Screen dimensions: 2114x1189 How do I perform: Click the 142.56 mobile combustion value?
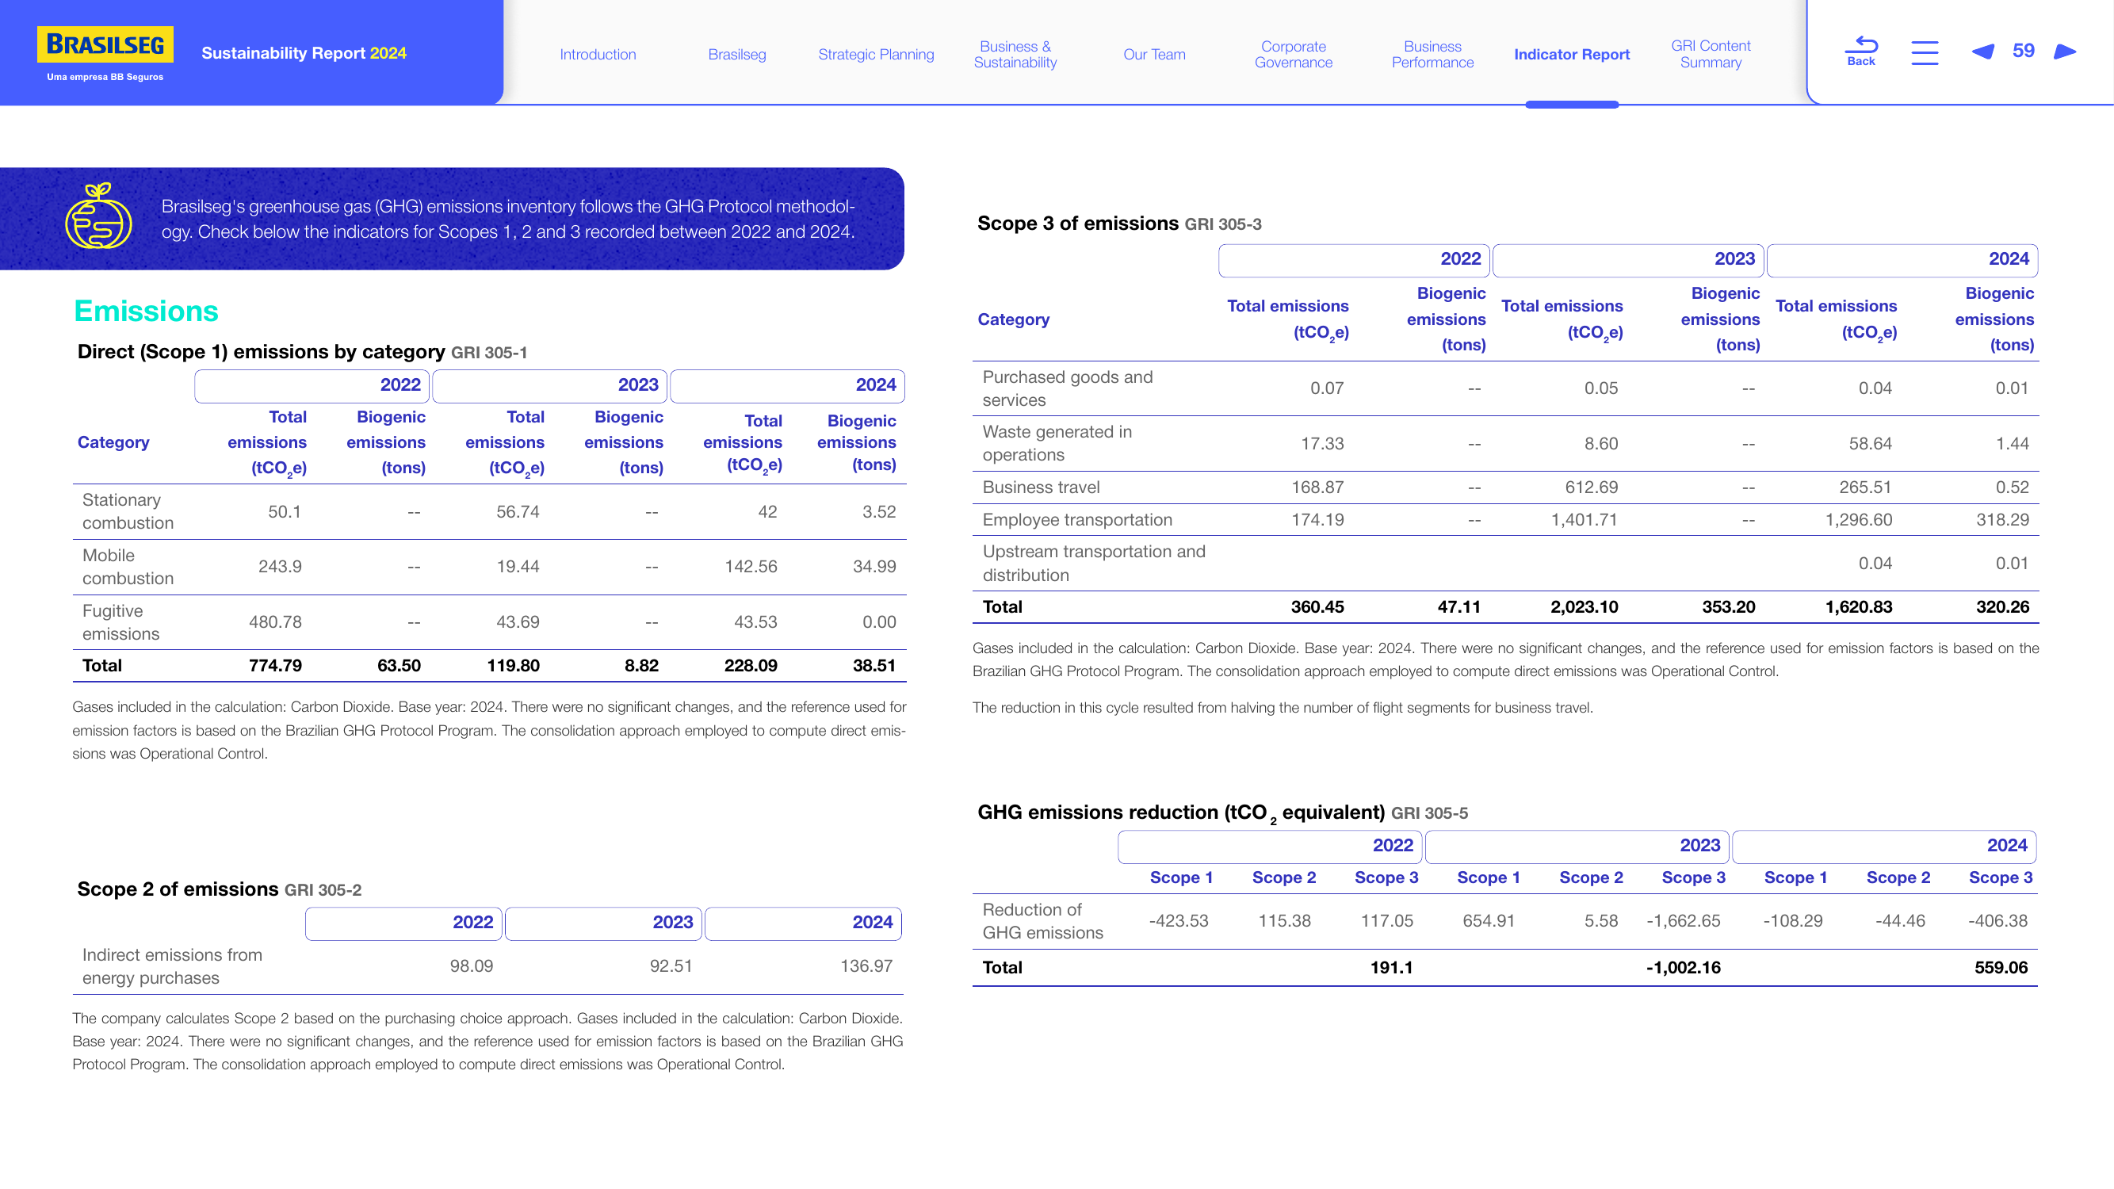(750, 566)
